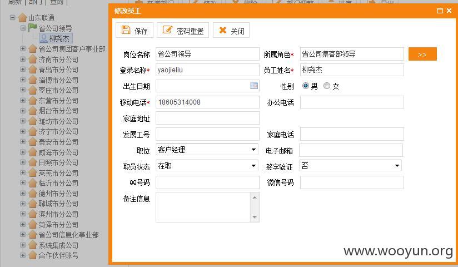458x267 pixels.
Task: Click the 办公电话 input field
Action: (352, 102)
